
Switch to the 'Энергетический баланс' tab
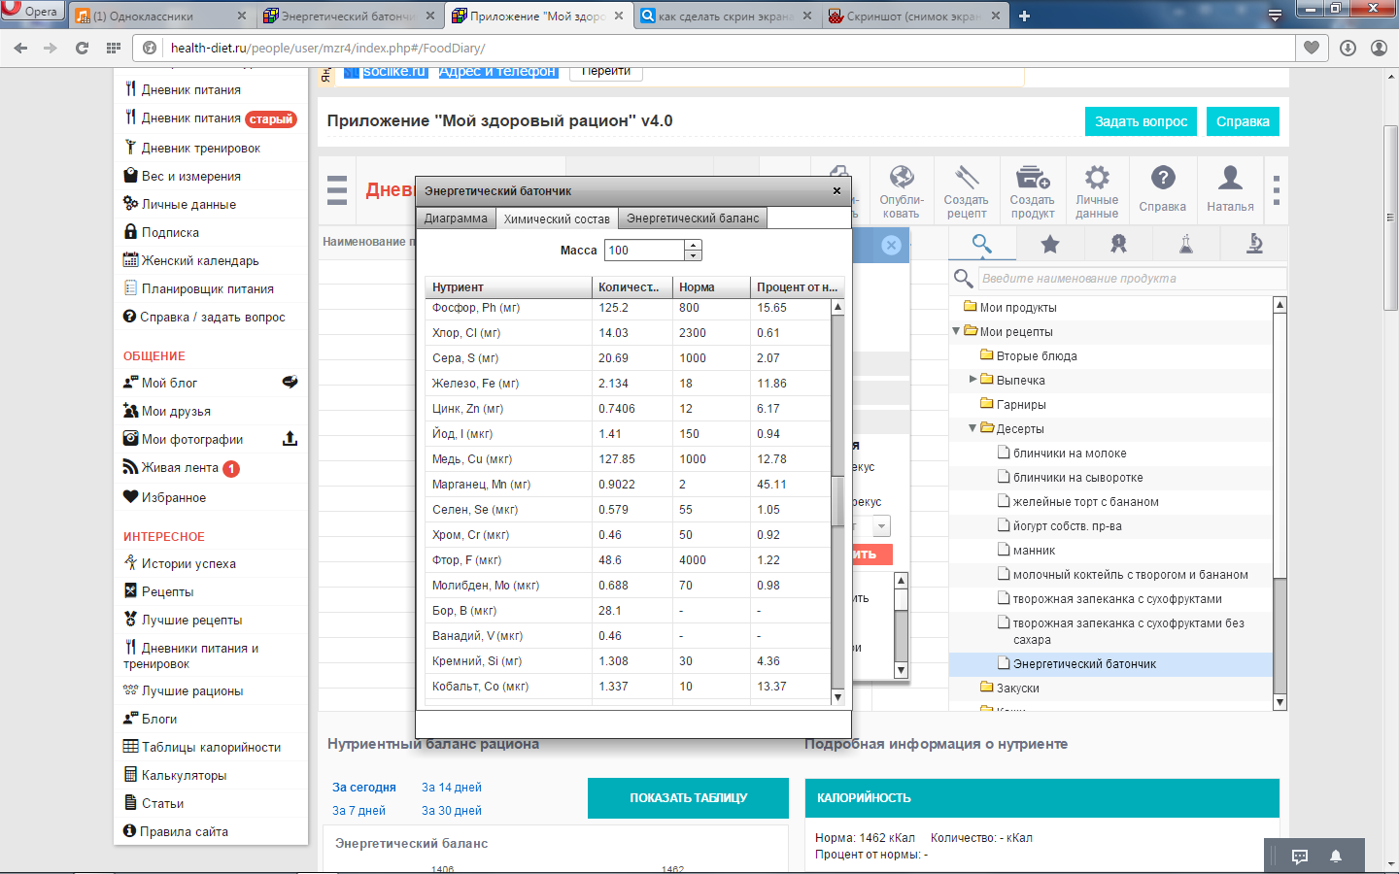[x=692, y=218]
